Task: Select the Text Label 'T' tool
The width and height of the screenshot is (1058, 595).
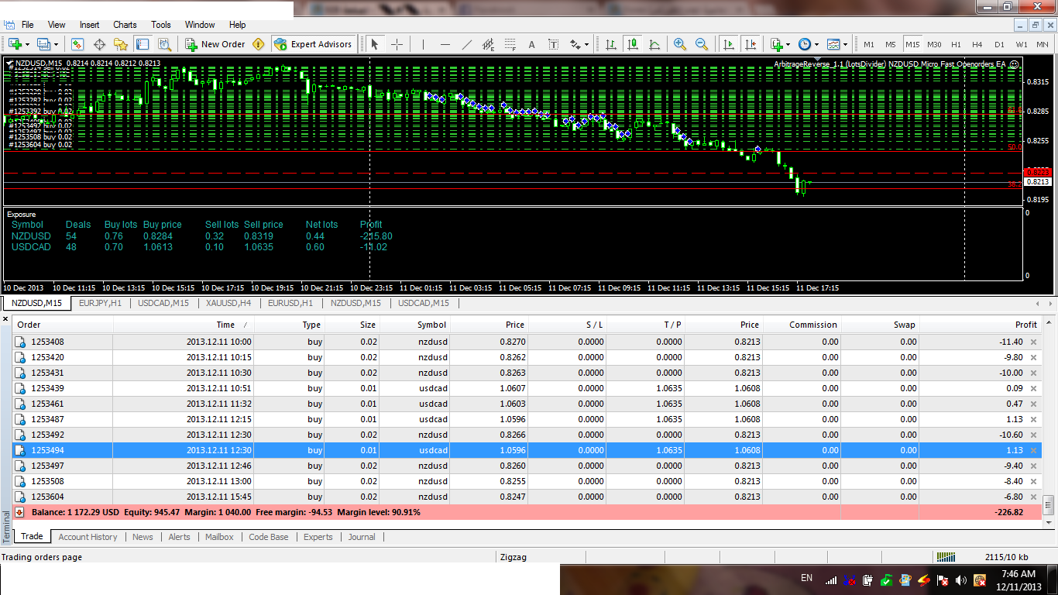Action: 553,44
